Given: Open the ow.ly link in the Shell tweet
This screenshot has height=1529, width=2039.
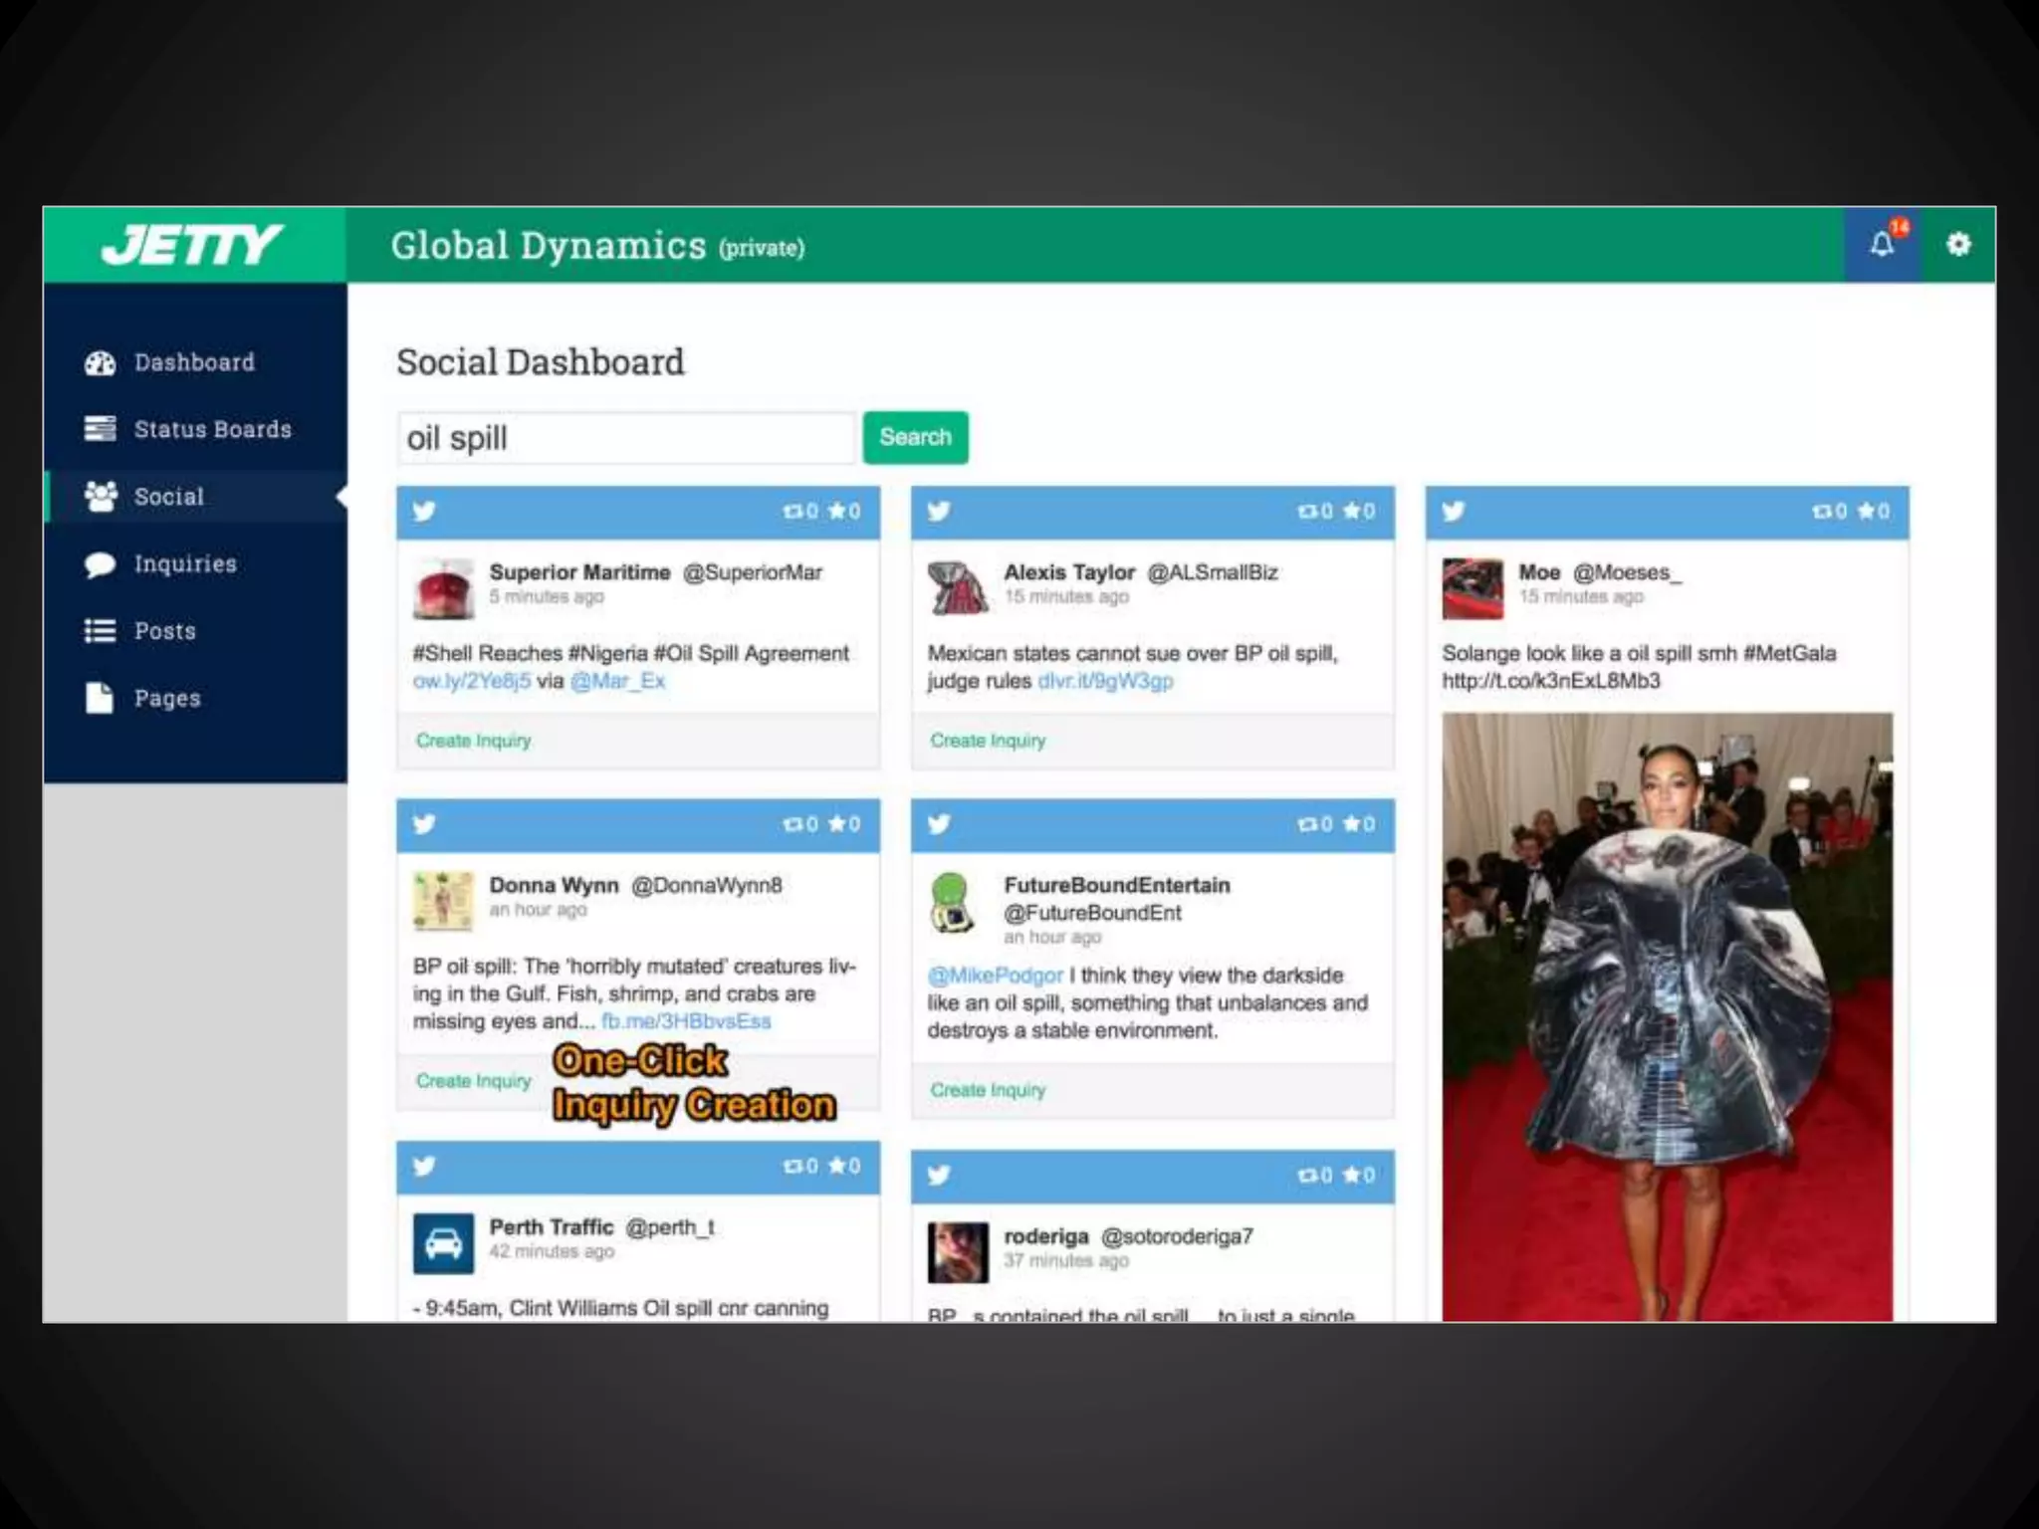Looking at the screenshot, I should [x=471, y=682].
